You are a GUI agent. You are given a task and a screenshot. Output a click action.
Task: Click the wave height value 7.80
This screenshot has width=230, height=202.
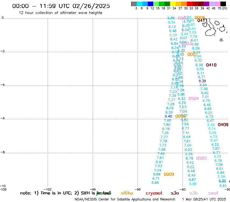tap(167, 125)
